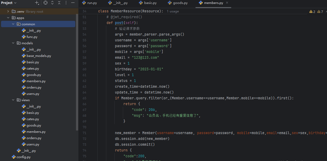The height and width of the screenshot is (161, 327).
Task: Click the '# 验证请求参数' comment
Action: [x=127, y=28]
